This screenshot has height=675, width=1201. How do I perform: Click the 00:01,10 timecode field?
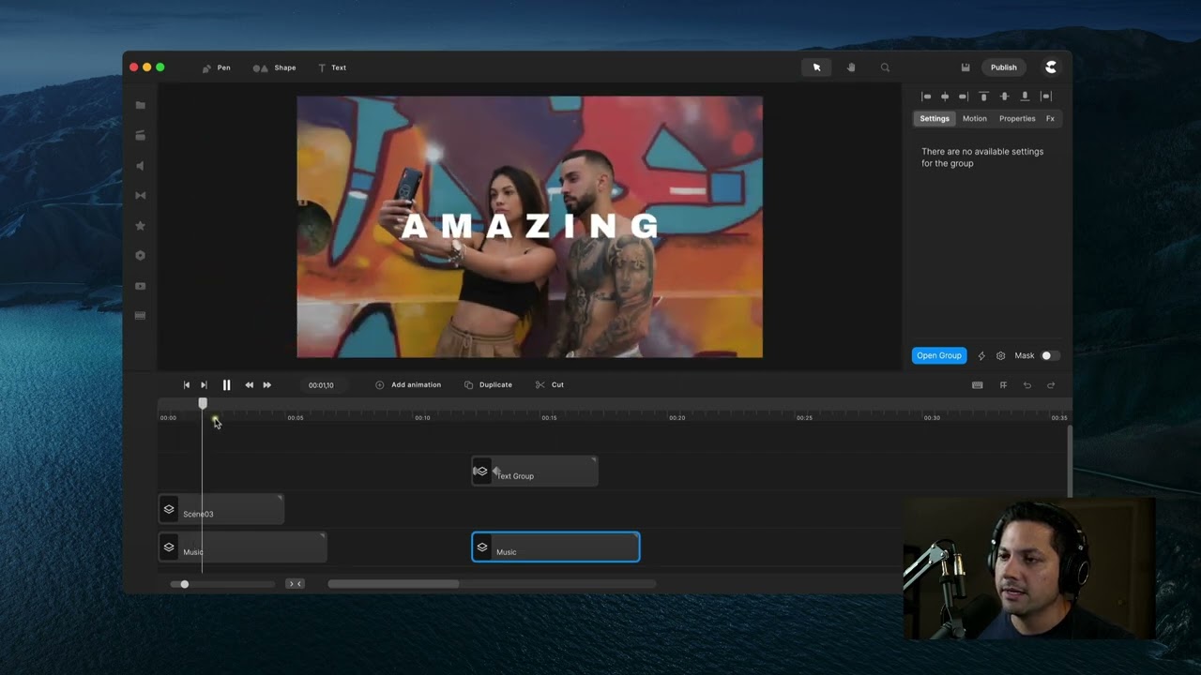coord(321,385)
